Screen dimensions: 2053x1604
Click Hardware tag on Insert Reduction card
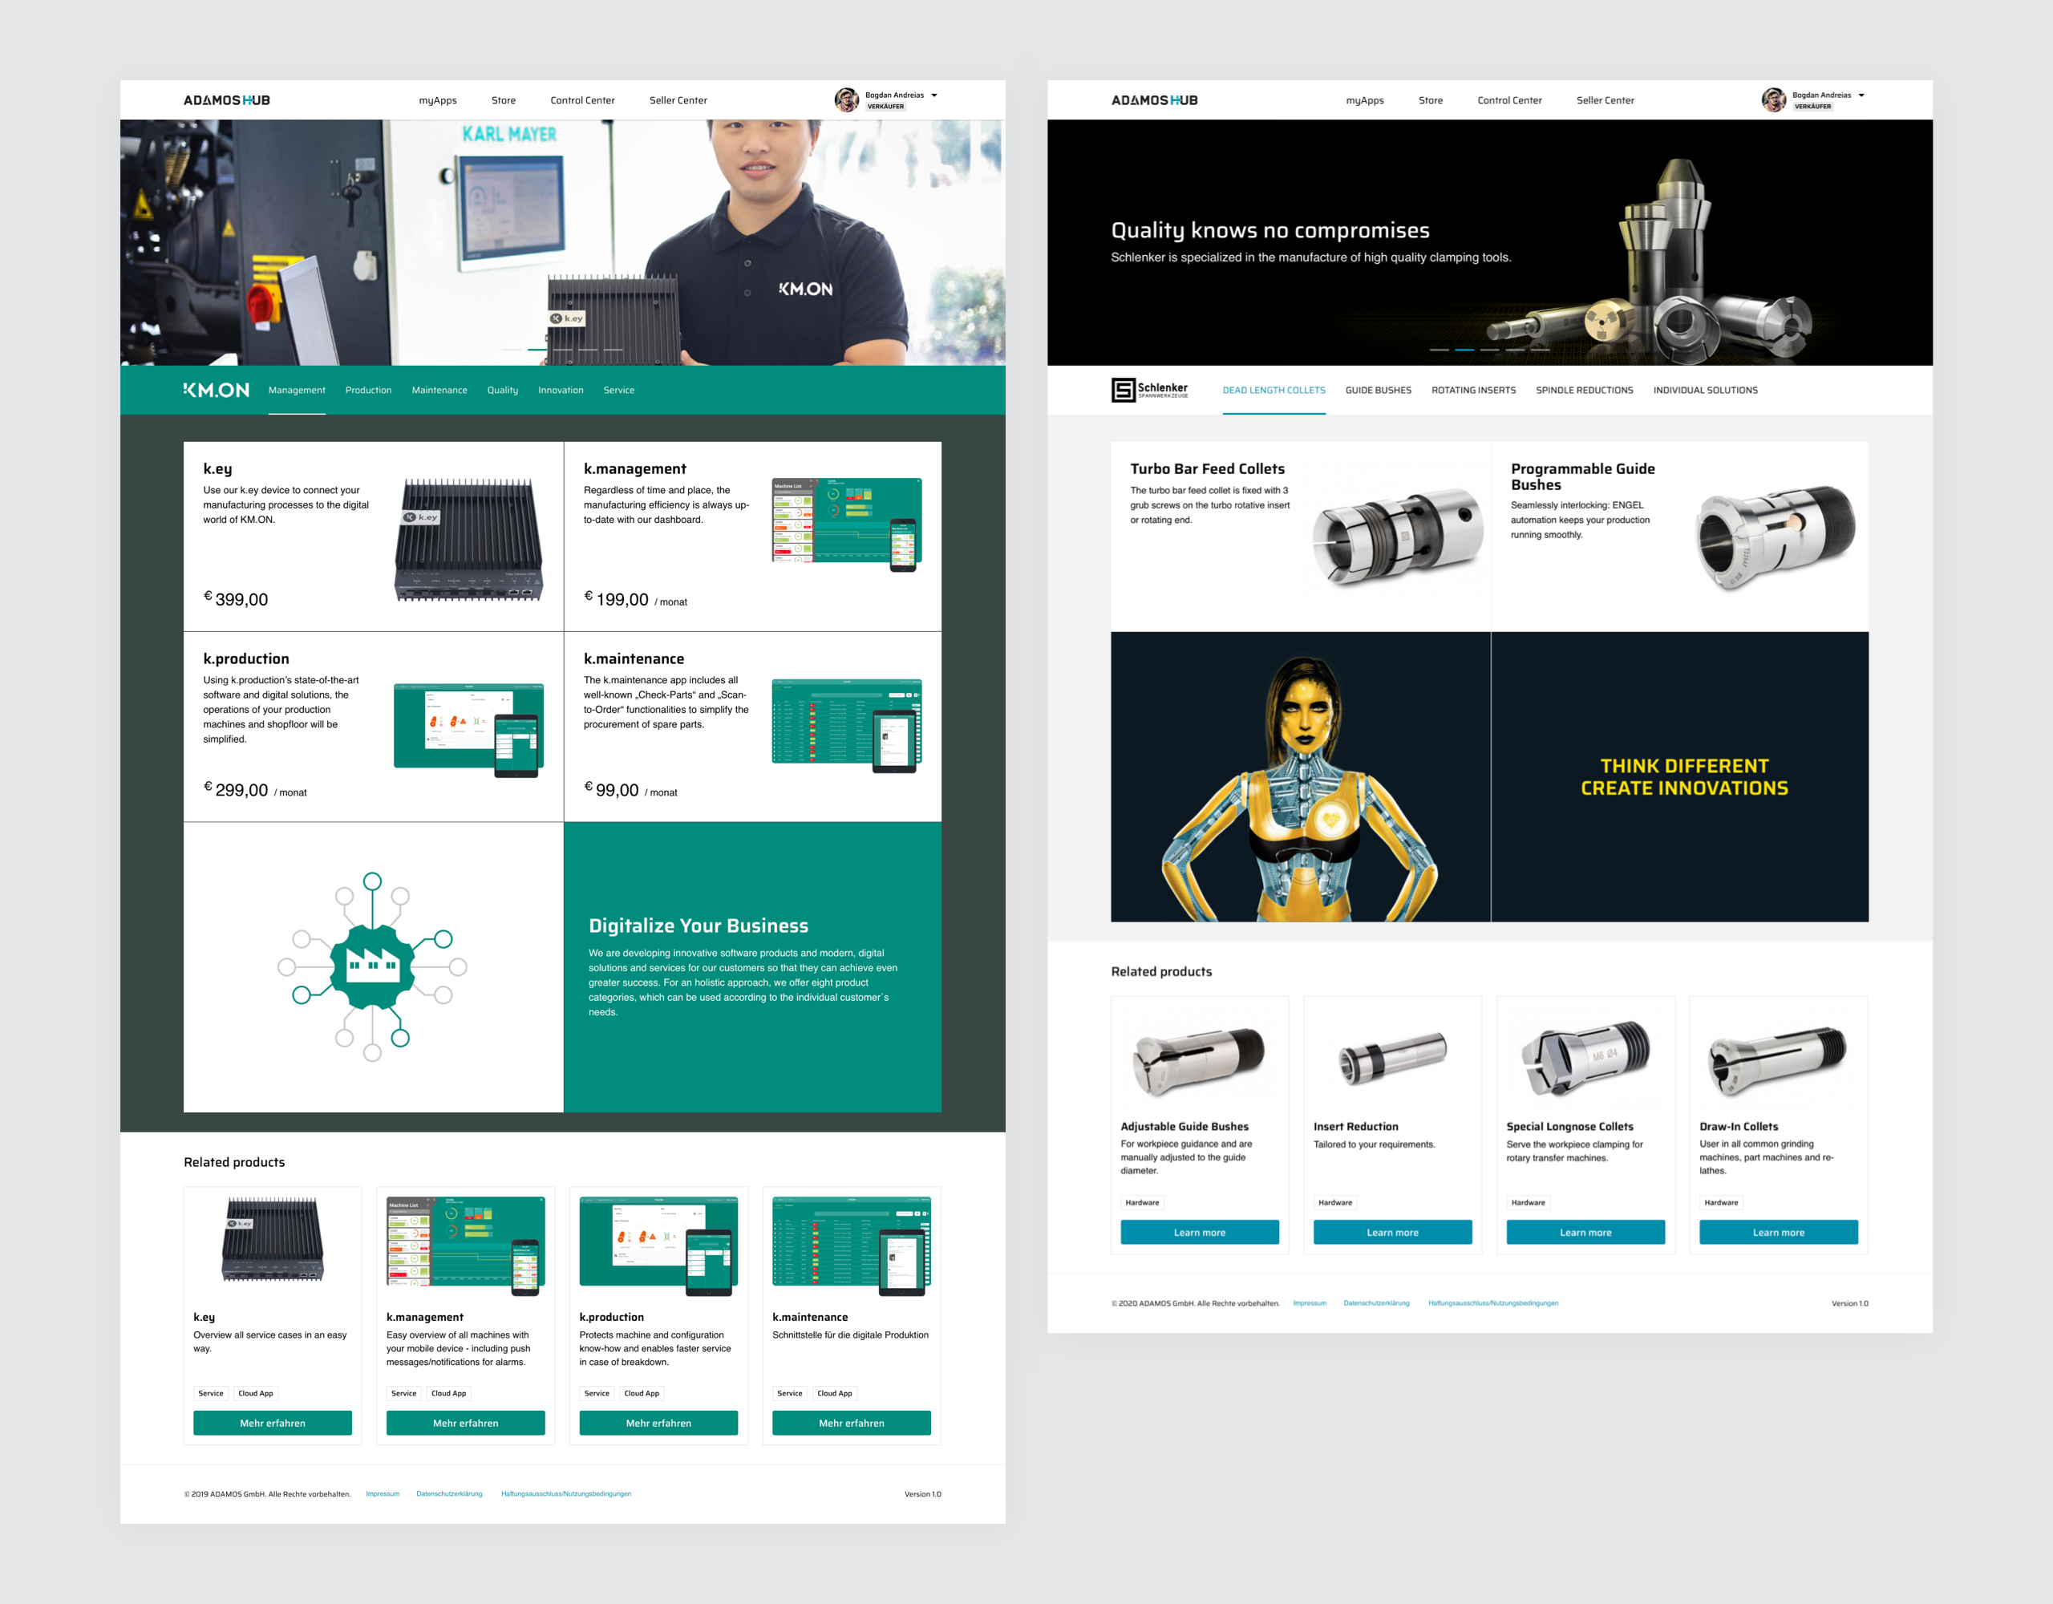(x=1334, y=1201)
